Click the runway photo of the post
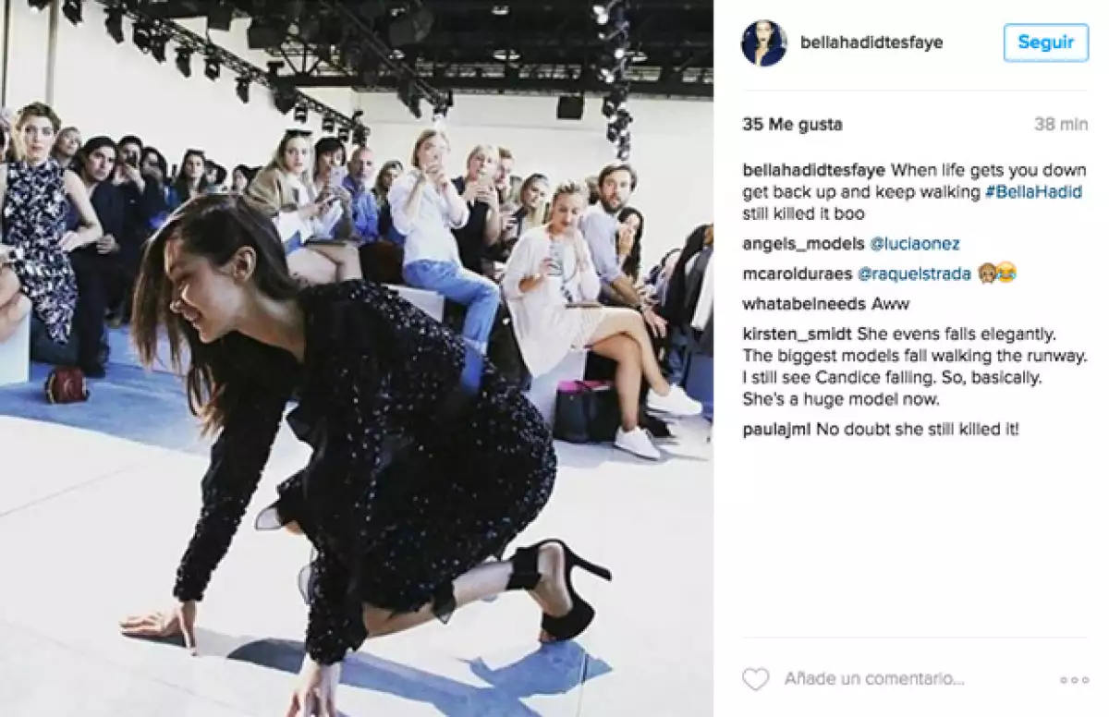The image size is (1109, 717). 357,358
